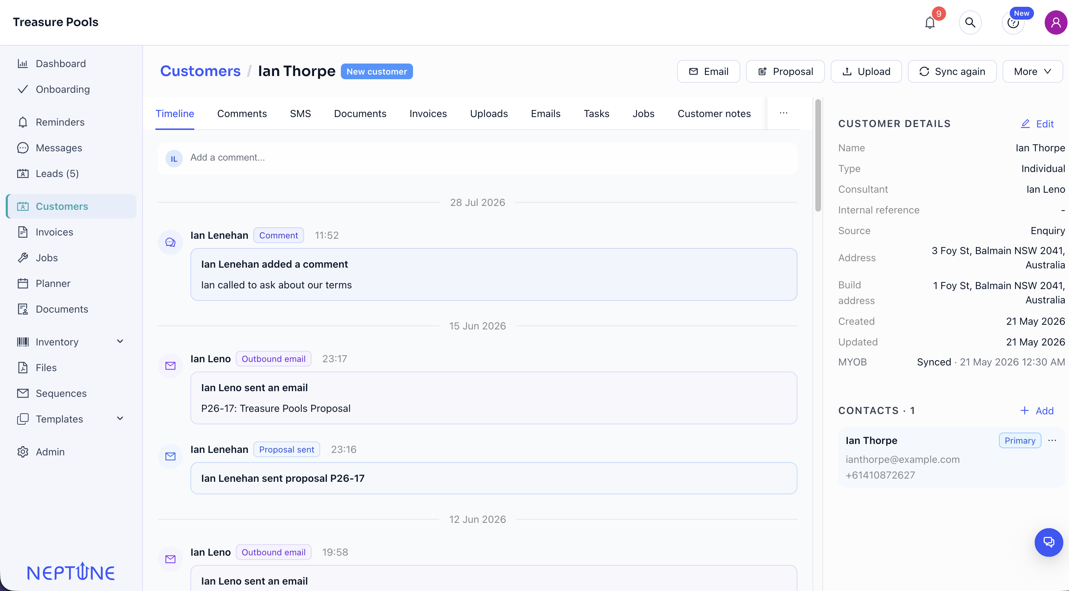Open the Uploads tab
The height and width of the screenshot is (591, 1069).
pyautogui.click(x=488, y=113)
